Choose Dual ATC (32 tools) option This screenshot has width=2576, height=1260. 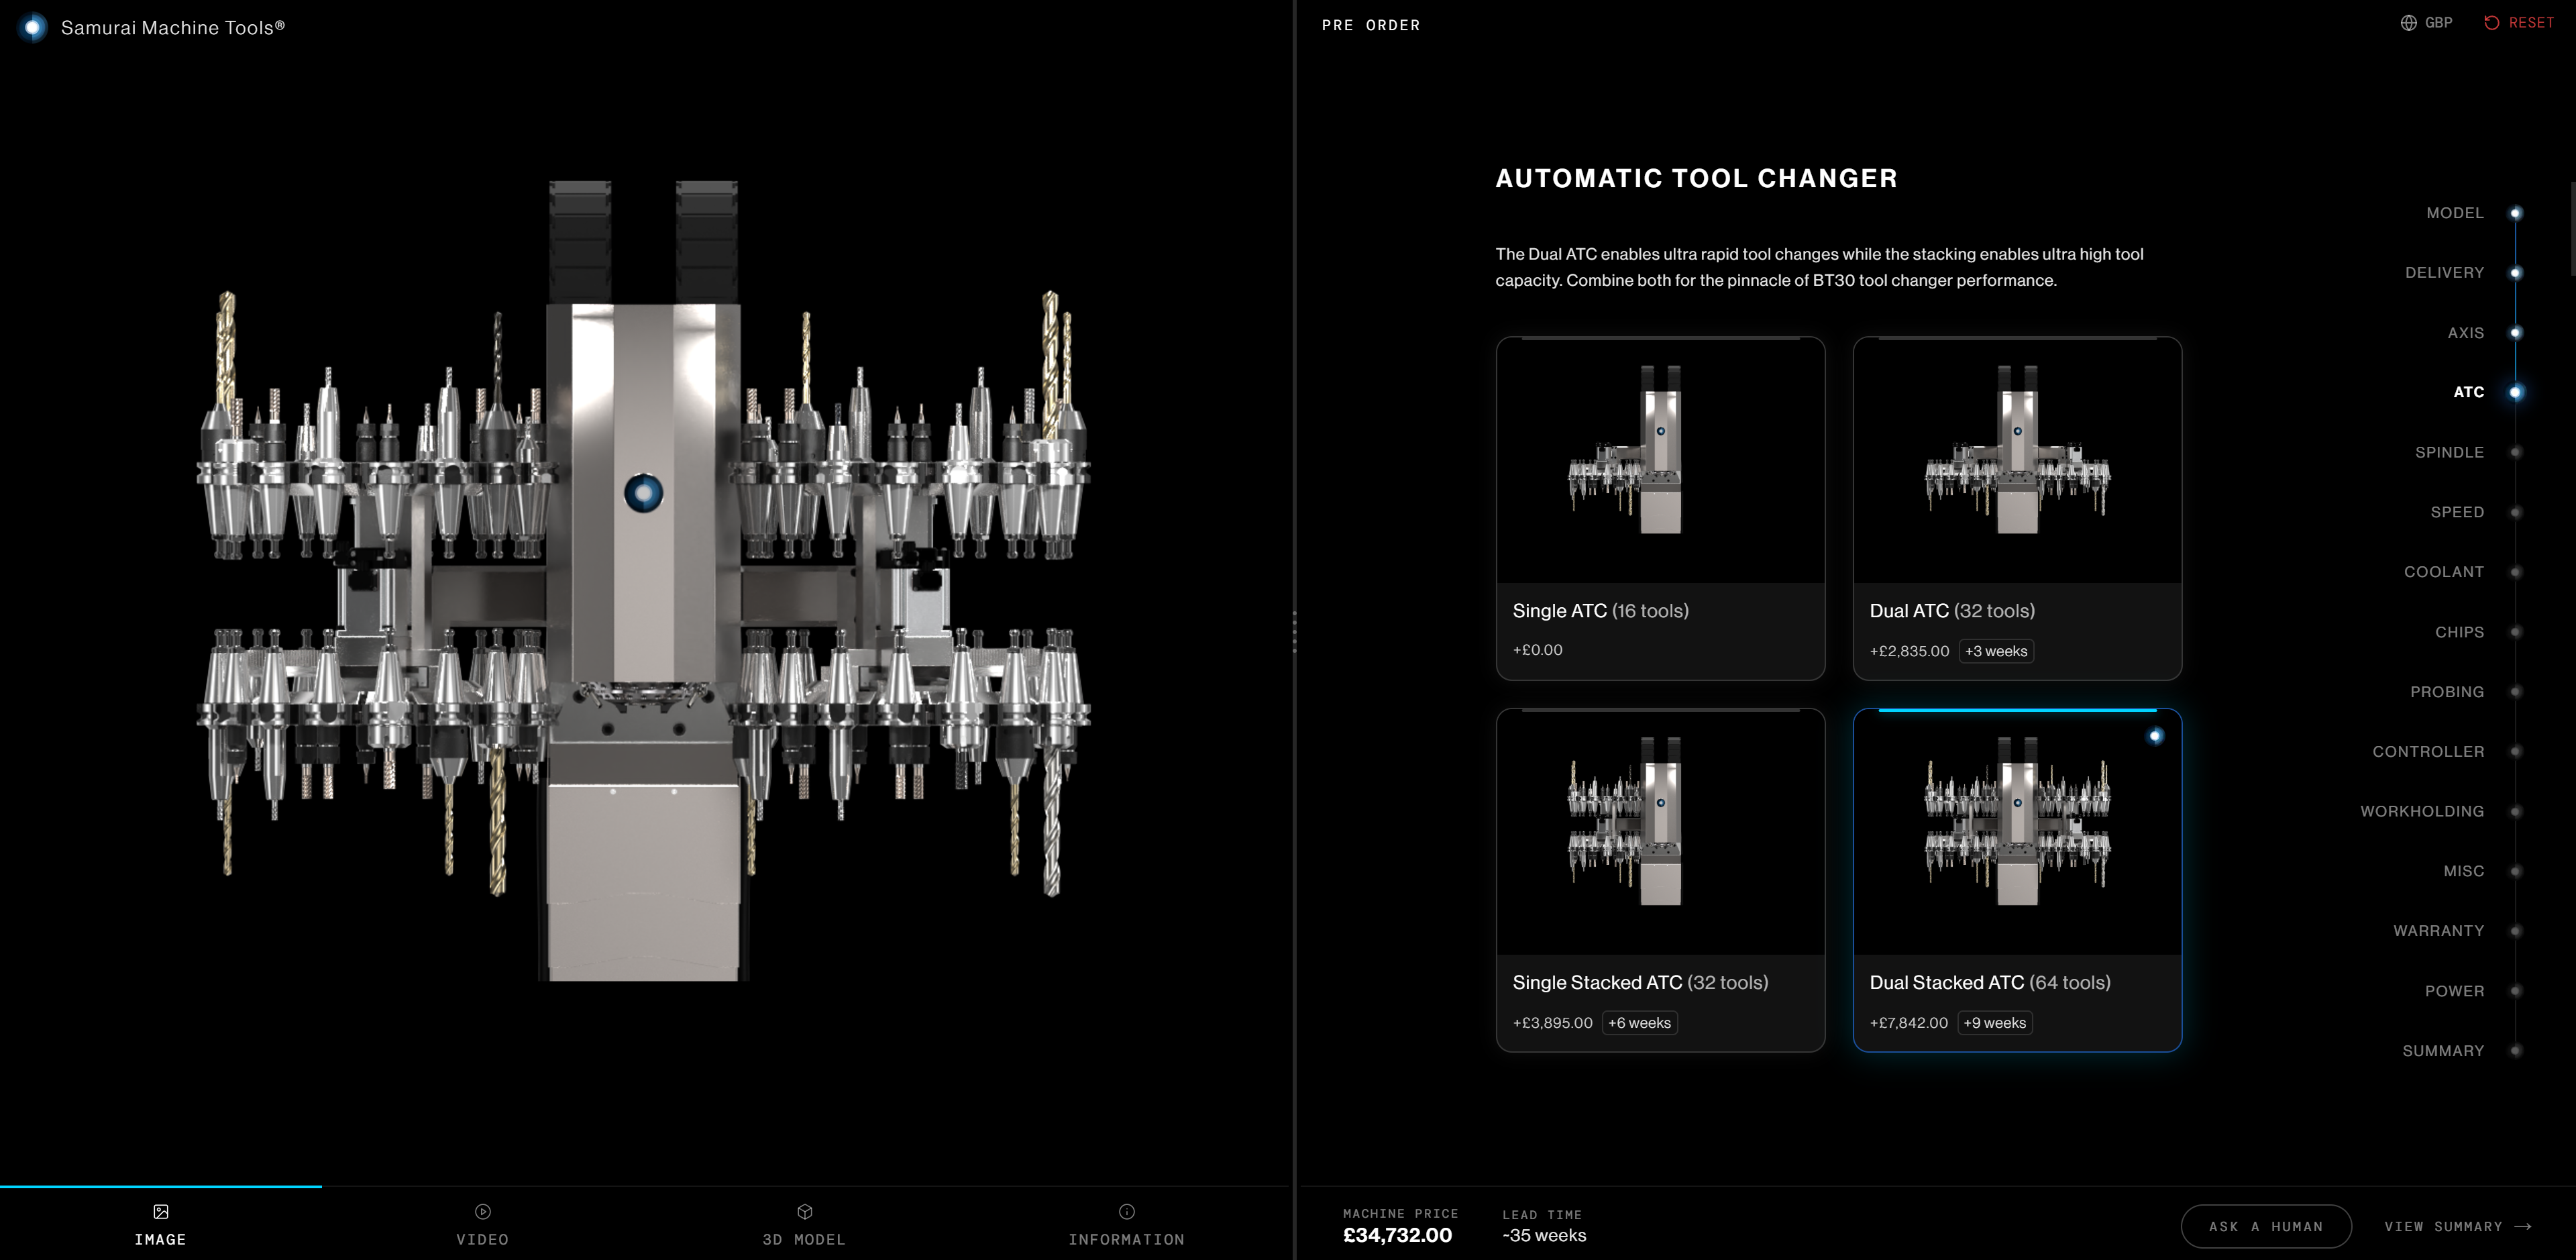tap(2016, 509)
